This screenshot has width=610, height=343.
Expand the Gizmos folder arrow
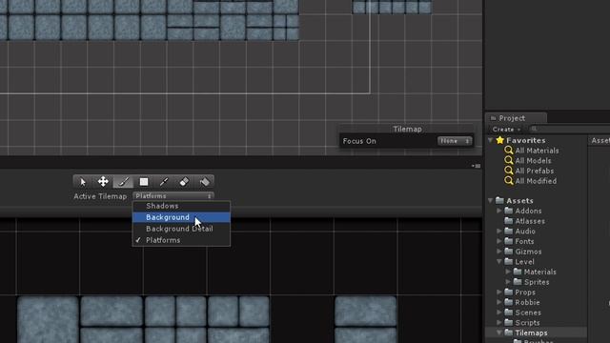point(499,252)
